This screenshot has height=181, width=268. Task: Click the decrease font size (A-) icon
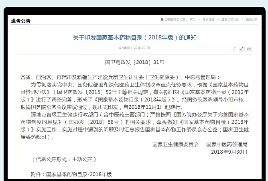[234, 49]
